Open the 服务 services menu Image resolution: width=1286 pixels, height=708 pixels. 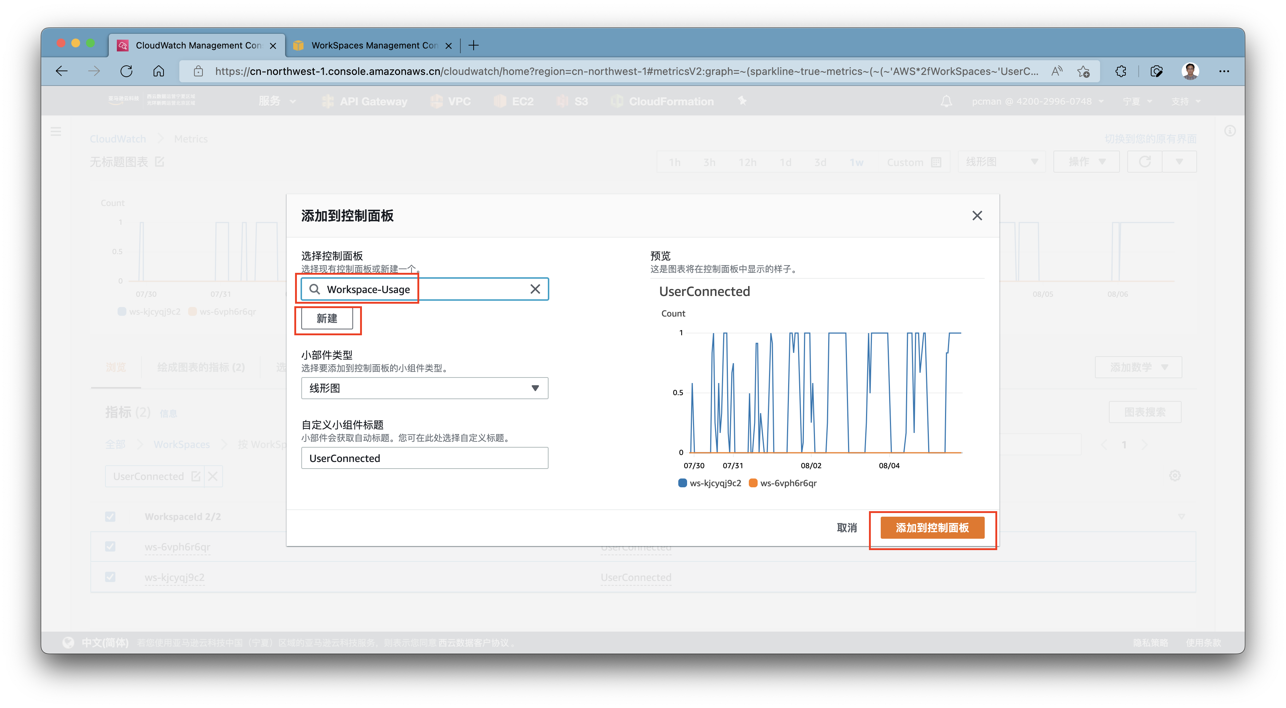point(277,101)
